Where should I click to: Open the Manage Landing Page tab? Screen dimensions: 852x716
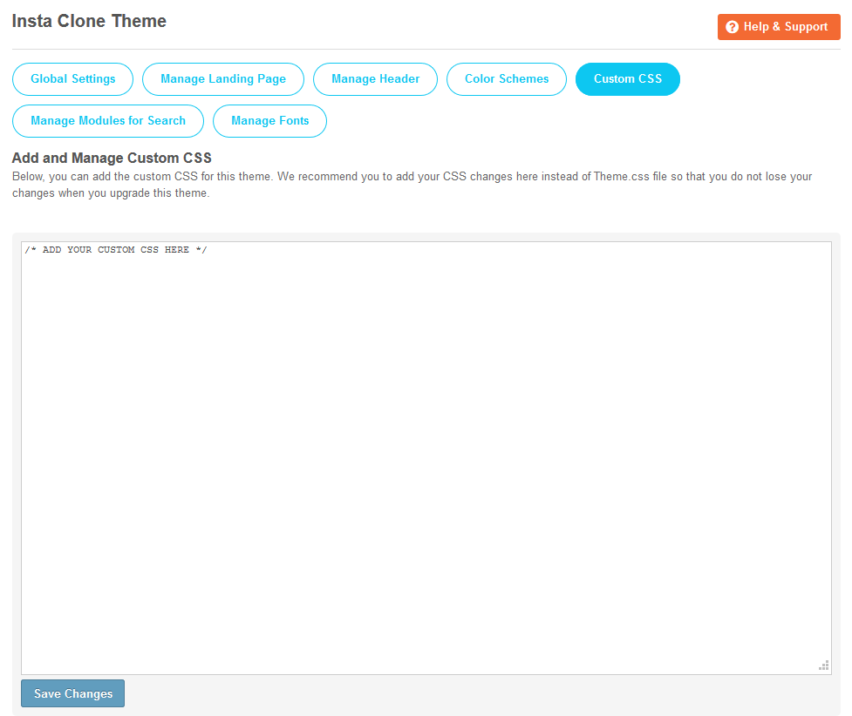click(222, 79)
